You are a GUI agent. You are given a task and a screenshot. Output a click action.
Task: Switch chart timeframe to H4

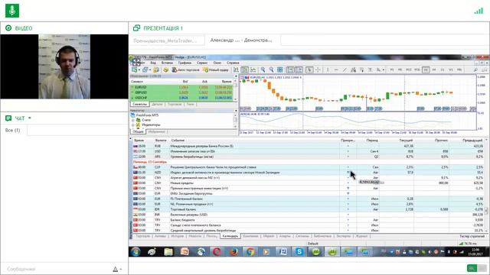tap(434, 70)
